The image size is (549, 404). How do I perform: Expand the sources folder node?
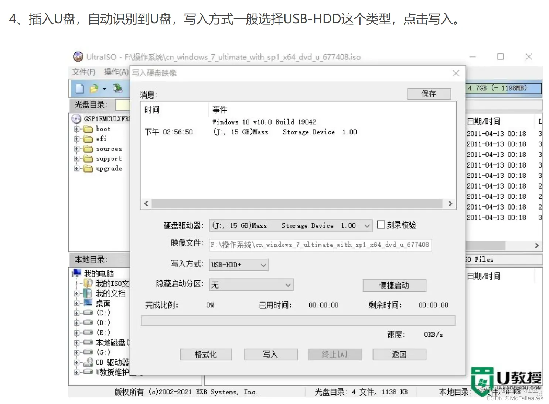(76, 149)
